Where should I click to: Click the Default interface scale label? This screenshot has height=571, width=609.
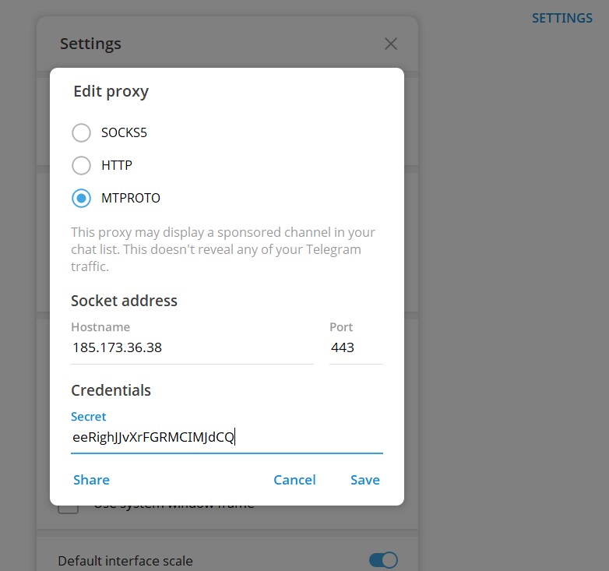click(125, 561)
